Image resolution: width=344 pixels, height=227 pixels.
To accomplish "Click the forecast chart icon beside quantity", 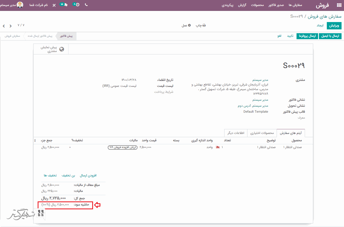I will point(218,147).
